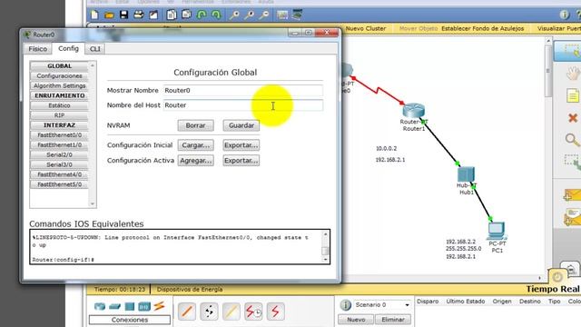Open the Custom Devices dialog icon
Screen dimensions: 581x327
pos(297,15)
